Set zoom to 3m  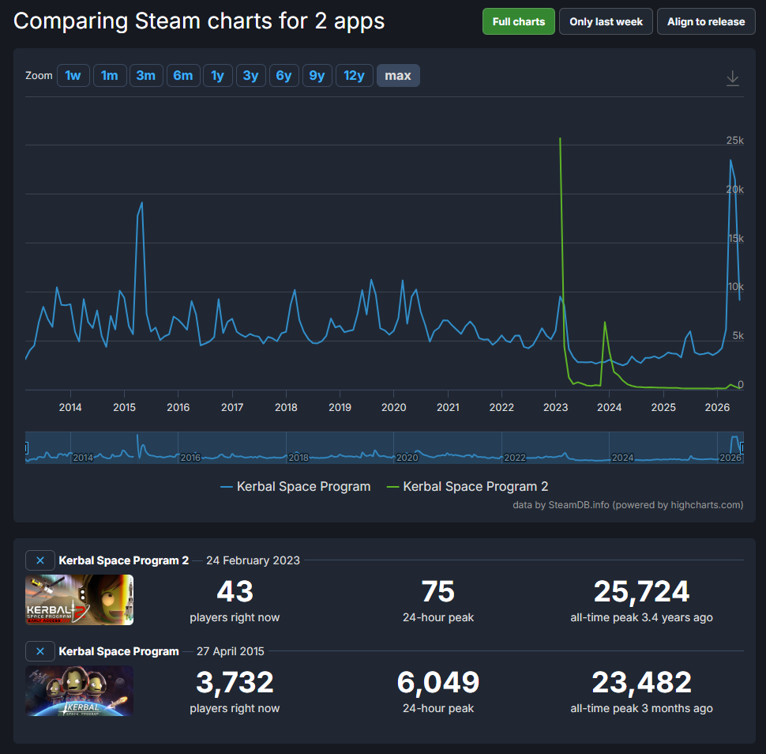(x=145, y=75)
